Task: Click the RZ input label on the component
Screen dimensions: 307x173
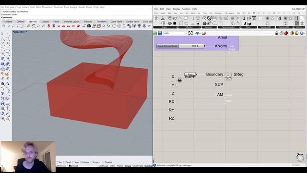Action: [172, 118]
